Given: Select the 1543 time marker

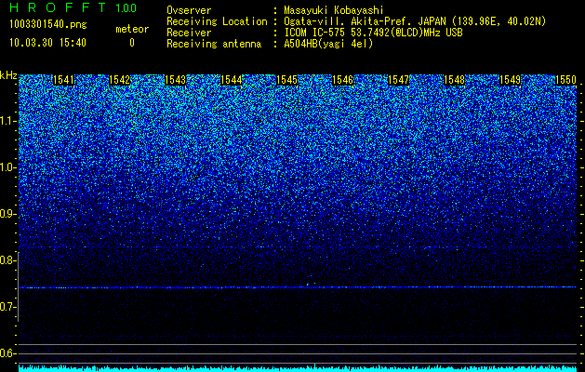Looking at the screenshot, I should [176, 80].
